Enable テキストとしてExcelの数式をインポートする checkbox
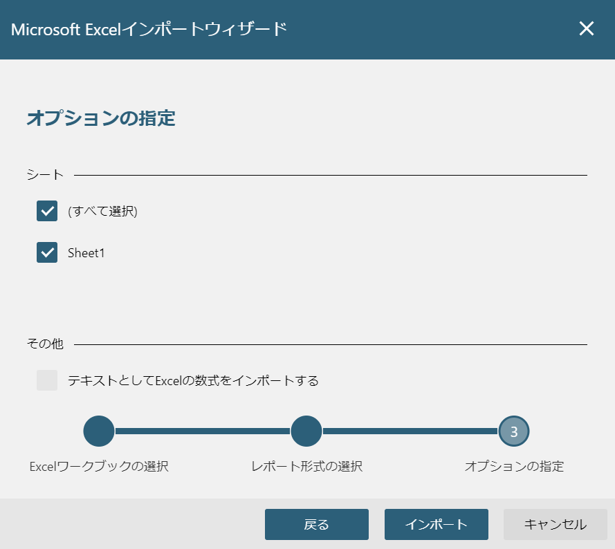615x549 pixels. pyautogui.click(x=47, y=380)
